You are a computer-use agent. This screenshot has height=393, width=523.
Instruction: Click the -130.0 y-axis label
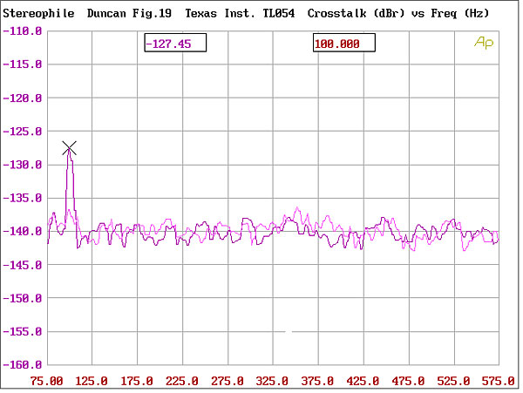point(23,165)
